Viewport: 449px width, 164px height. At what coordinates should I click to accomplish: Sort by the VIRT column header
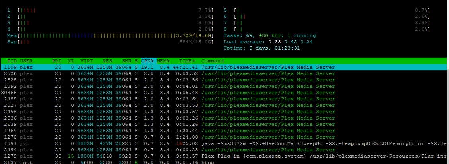pyautogui.click(x=86, y=61)
